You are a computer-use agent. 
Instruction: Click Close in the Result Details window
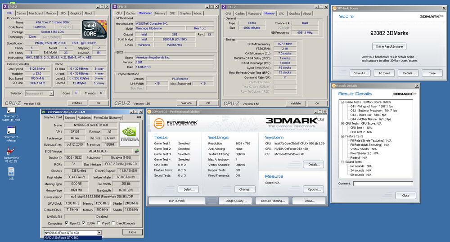click(405, 196)
